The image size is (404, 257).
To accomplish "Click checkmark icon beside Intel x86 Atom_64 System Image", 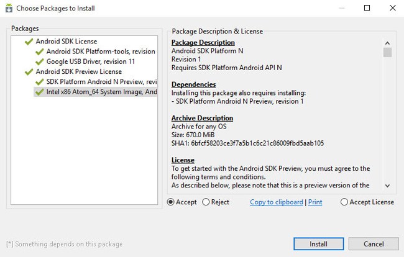I will [39, 92].
